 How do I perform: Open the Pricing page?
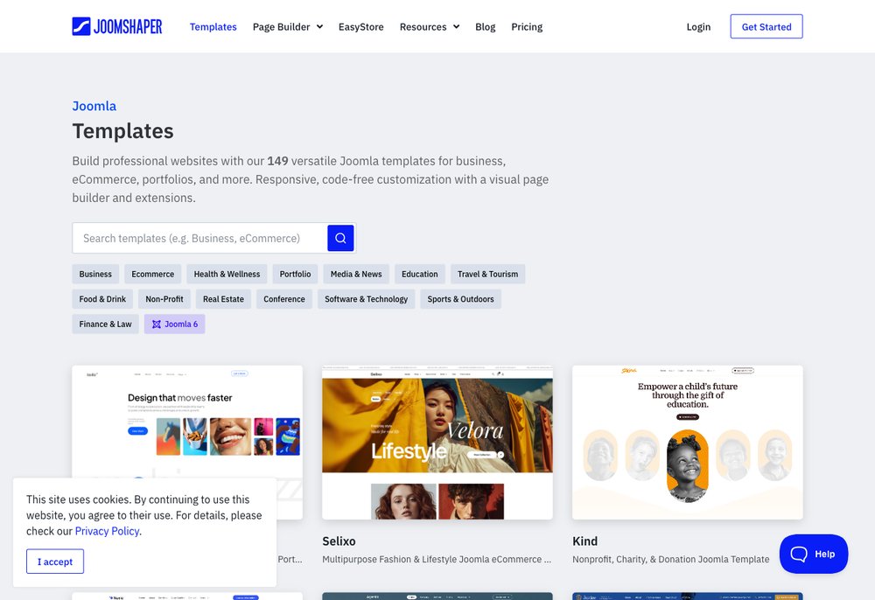coord(527,27)
